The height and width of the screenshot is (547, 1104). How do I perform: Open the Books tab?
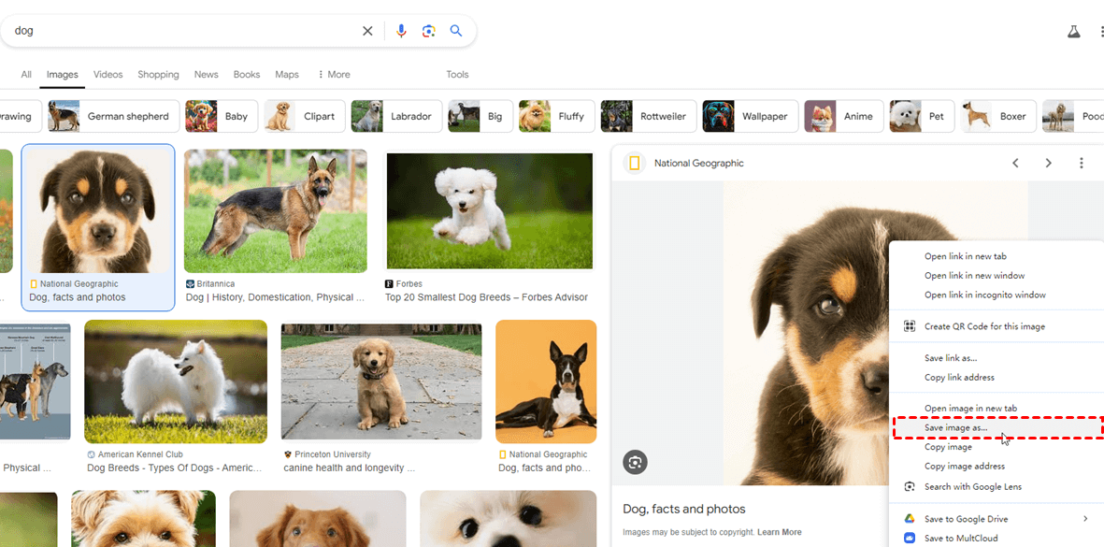(247, 75)
